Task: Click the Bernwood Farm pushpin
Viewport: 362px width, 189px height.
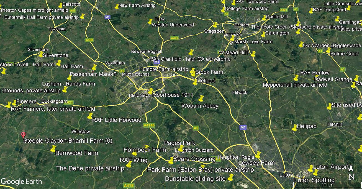Action: (53, 149)
